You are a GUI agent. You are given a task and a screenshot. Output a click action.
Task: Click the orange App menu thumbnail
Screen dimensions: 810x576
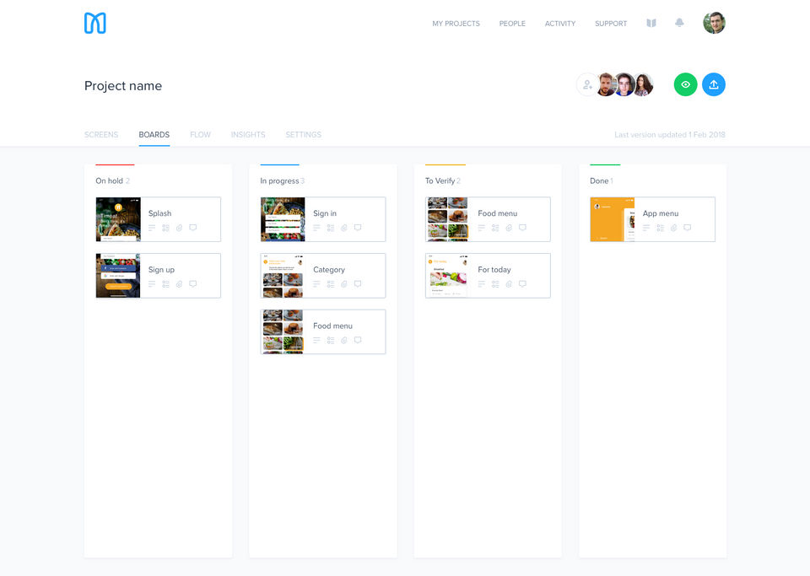(613, 219)
